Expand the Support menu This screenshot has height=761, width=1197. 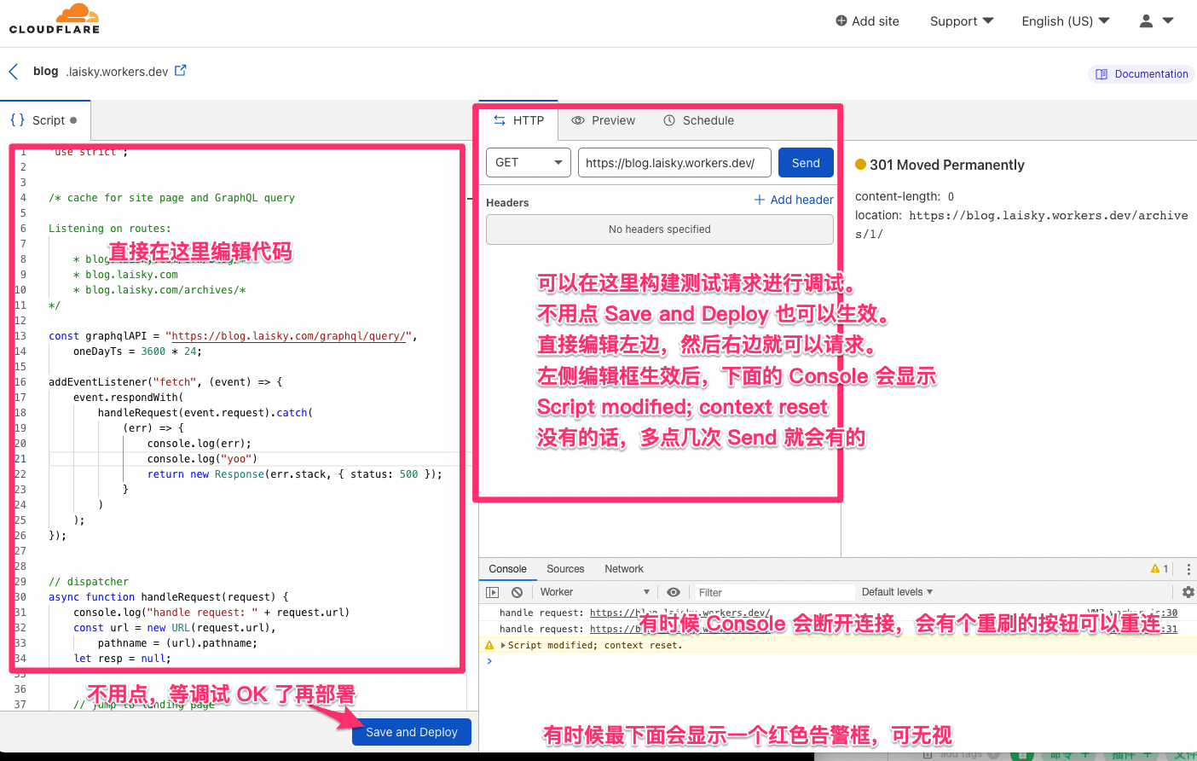coord(961,21)
